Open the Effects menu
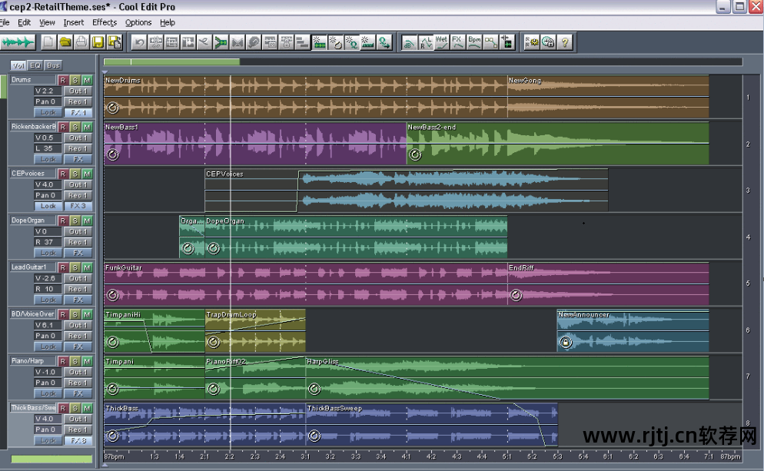The height and width of the screenshot is (471, 764). (x=105, y=22)
